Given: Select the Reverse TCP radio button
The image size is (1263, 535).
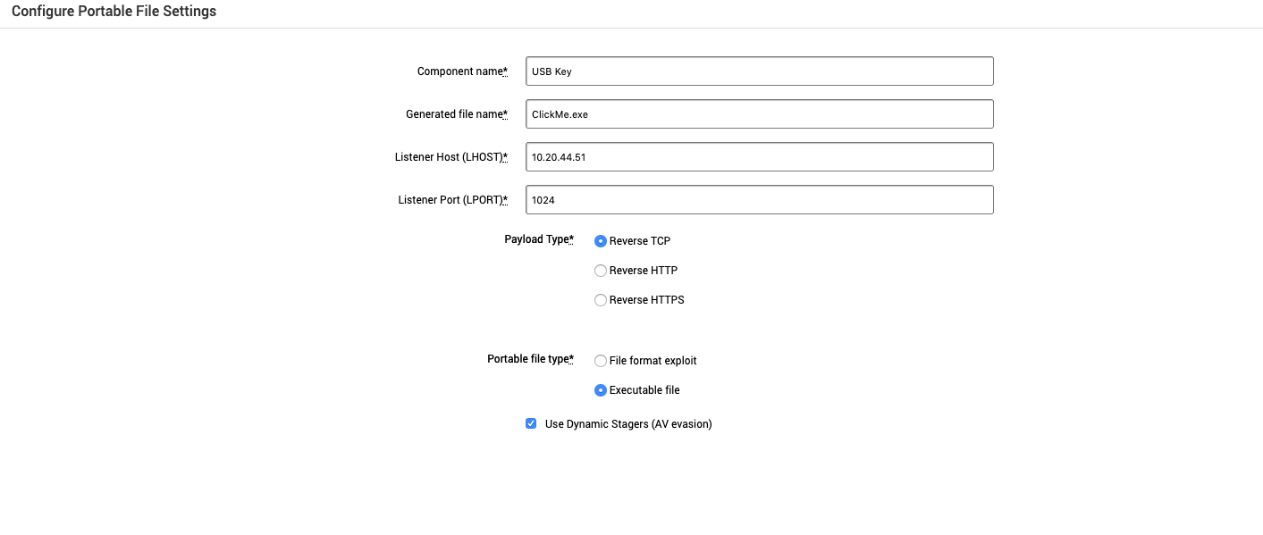Looking at the screenshot, I should coord(601,241).
